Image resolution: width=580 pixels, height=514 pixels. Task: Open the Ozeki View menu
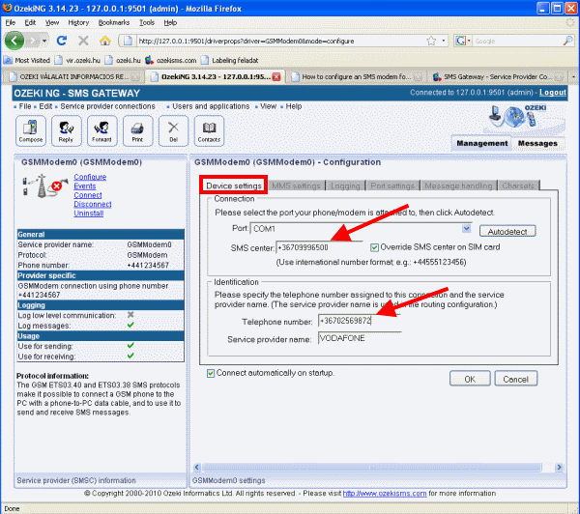(268, 106)
